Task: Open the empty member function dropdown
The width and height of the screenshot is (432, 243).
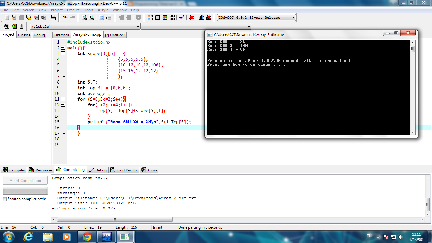Action: (x=196, y=27)
